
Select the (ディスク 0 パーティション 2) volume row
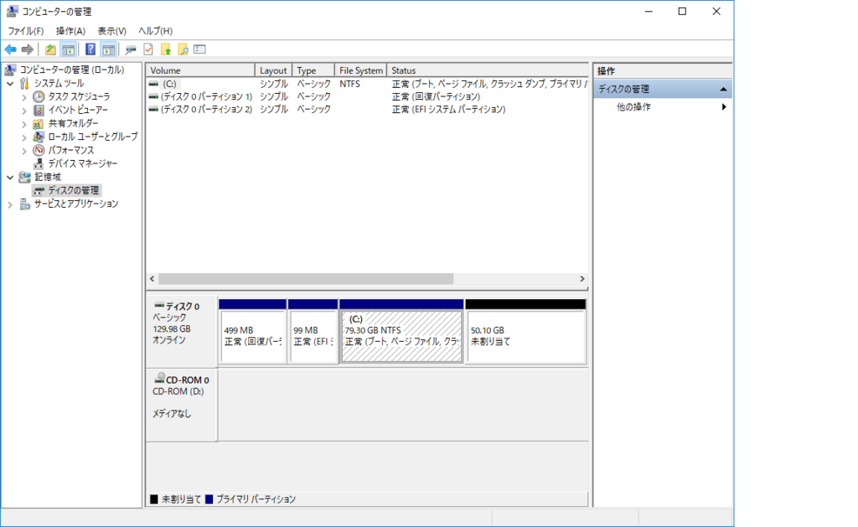(x=367, y=109)
